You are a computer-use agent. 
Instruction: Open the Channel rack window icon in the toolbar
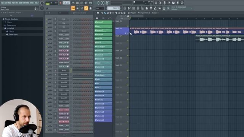[x=133, y=8]
